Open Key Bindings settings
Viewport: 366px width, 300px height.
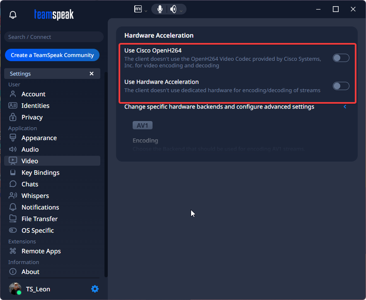point(40,173)
